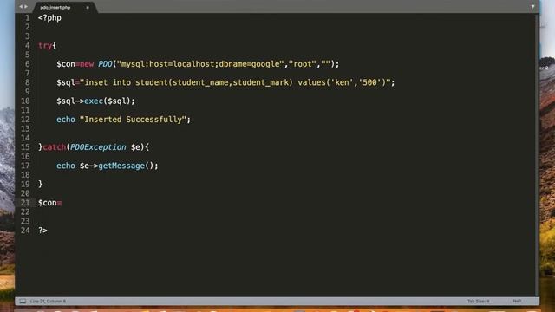Close the pdo_insert.php tab
This screenshot has height=312, width=555.
(x=88, y=8)
